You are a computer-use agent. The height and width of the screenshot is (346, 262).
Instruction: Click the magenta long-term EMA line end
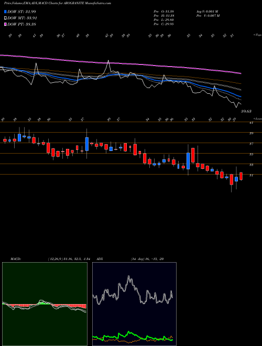click(x=240, y=73)
